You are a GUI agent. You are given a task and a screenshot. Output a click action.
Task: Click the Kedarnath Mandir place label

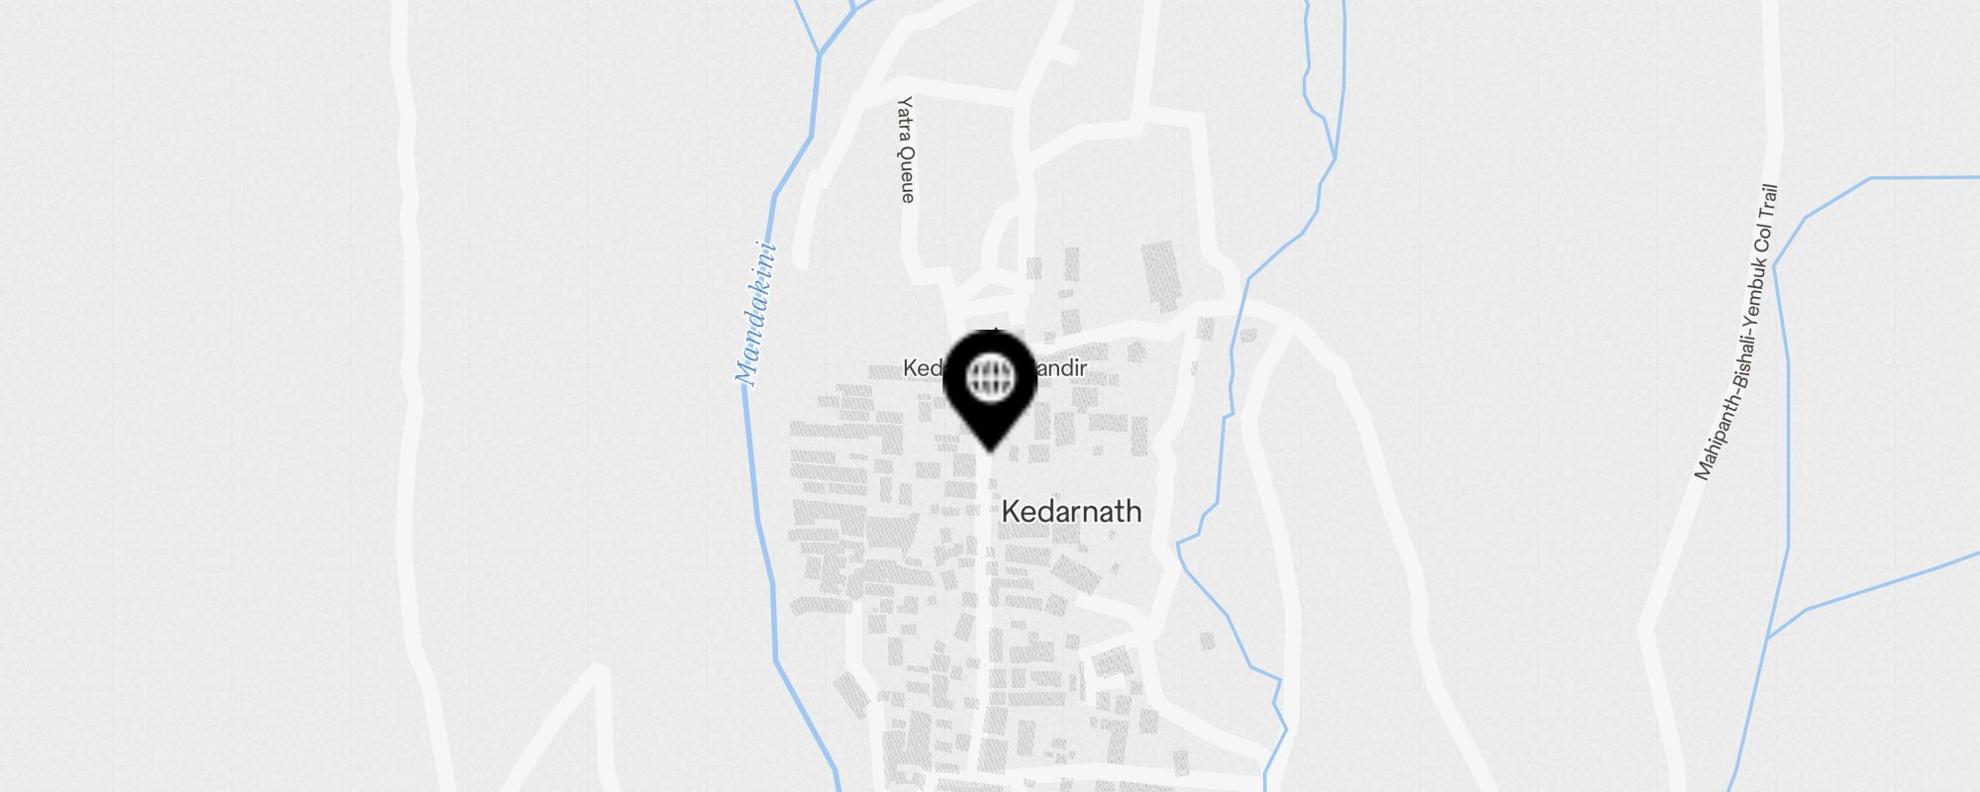[994, 368]
